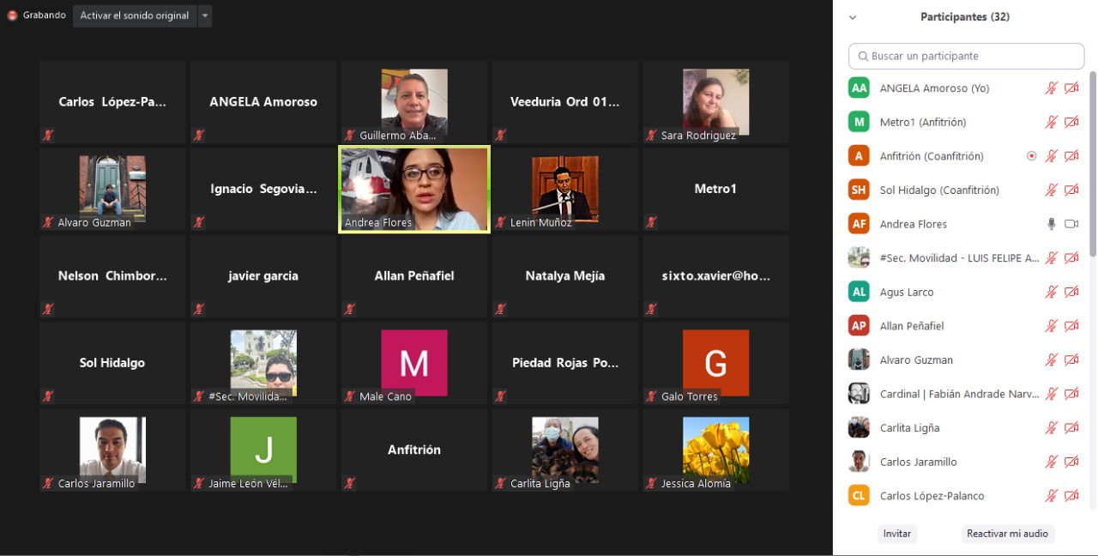Click the photo avatar of #Sec. Movilidad in participants list
Image resolution: width=1098 pixels, height=556 pixels.
pos(859,258)
